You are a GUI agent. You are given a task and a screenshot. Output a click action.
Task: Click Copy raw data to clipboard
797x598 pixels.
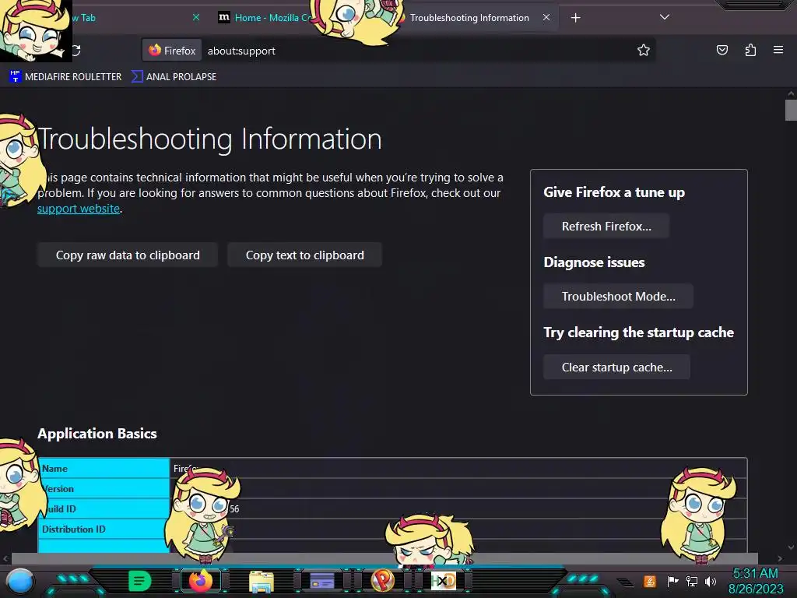pos(128,255)
